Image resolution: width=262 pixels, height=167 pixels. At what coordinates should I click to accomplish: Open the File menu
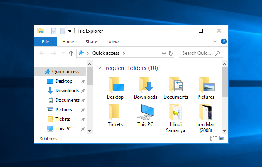pyautogui.click(x=45, y=42)
